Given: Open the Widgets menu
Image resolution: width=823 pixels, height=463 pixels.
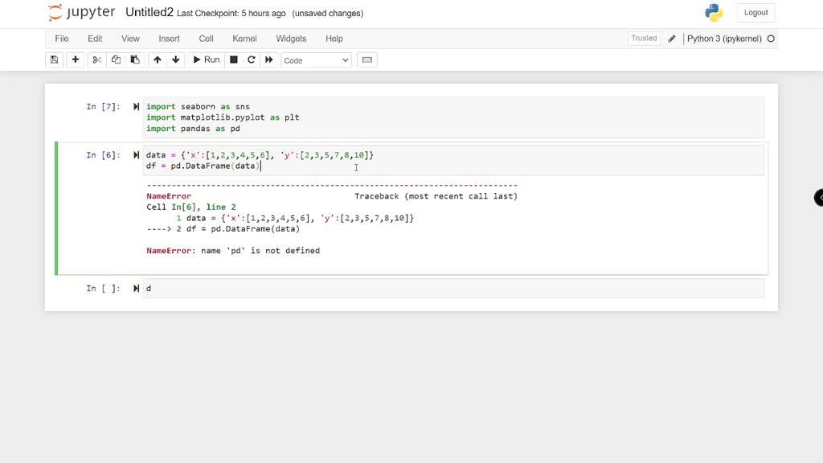Looking at the screenshot, I should [x=291, y=39].
